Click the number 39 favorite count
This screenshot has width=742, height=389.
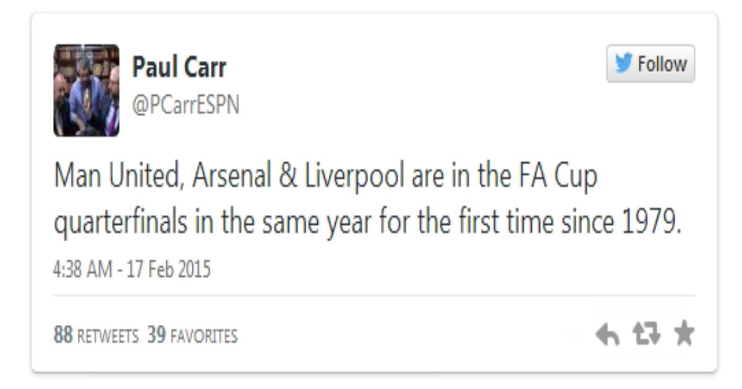(155, 336)
